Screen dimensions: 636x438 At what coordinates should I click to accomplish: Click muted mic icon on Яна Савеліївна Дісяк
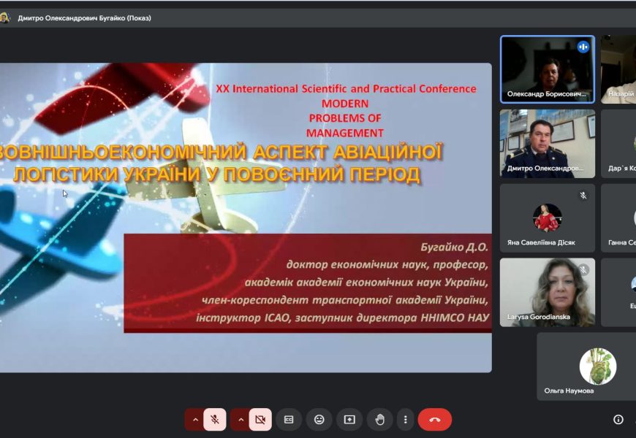(583, 196)
